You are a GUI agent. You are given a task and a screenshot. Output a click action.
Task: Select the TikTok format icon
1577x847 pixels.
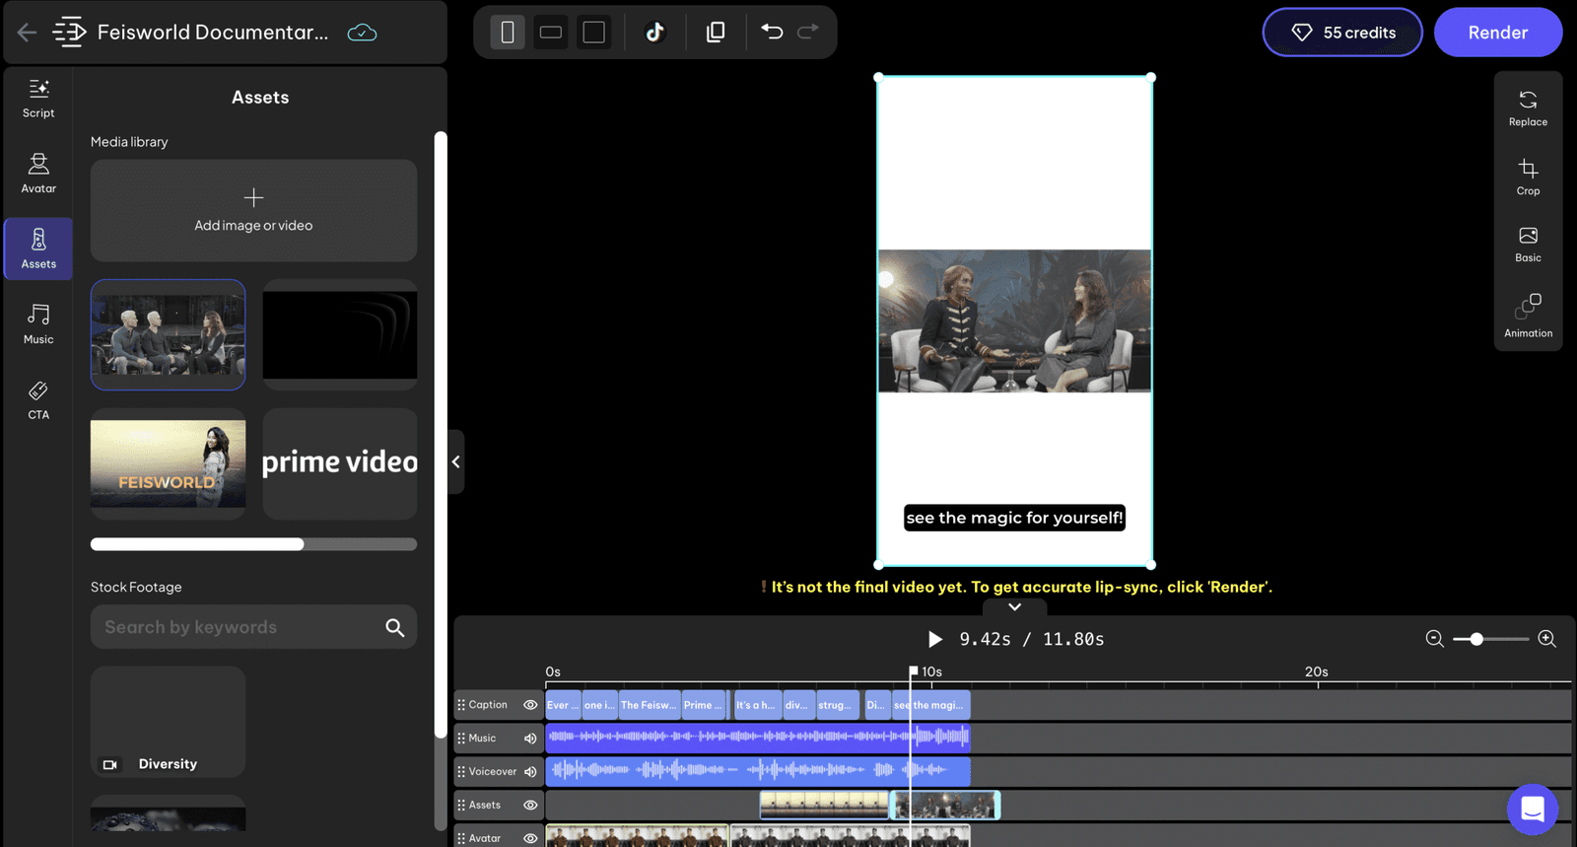coord(655,33)
